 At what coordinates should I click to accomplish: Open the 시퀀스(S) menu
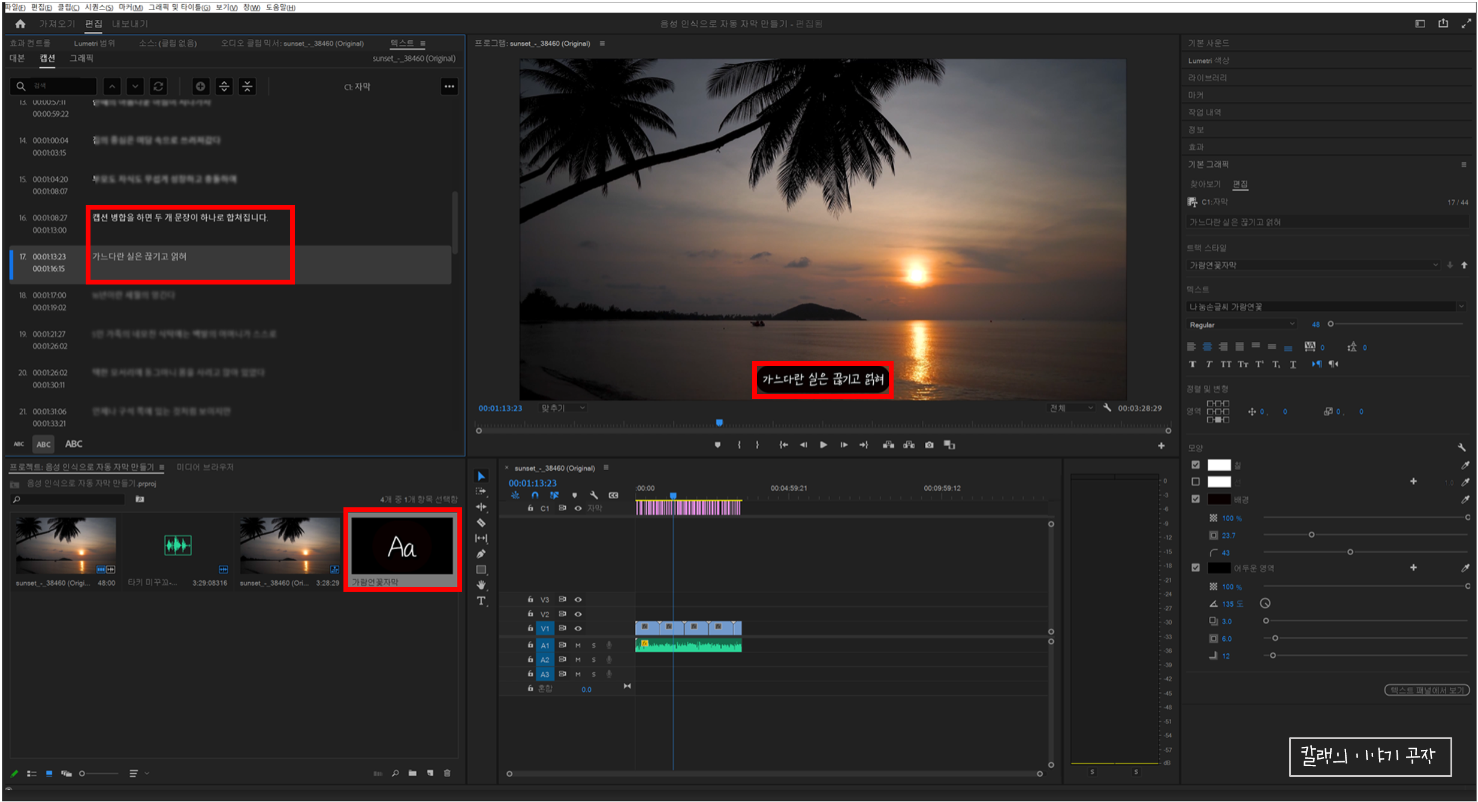[98, 7]
